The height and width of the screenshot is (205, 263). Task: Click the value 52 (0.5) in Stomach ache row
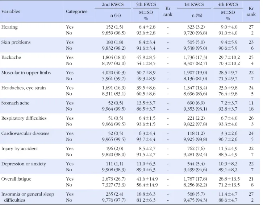(116, 103)
